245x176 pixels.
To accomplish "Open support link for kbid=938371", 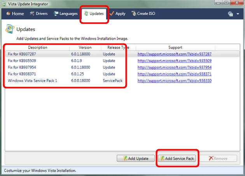I will pos(175,74).
